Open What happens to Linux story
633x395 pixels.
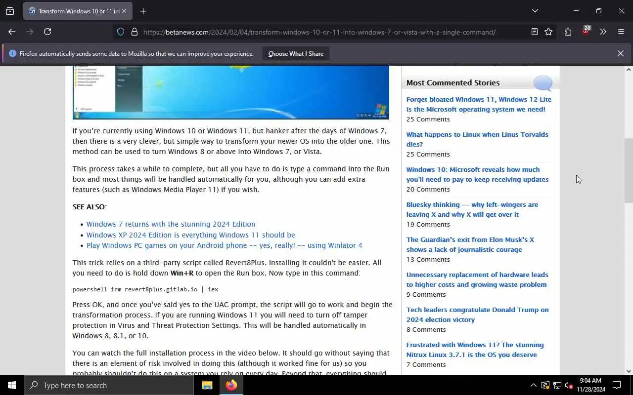click(477, 139)
